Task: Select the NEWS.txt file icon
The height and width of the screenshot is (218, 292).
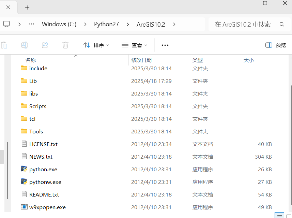Action: [24, 157]
